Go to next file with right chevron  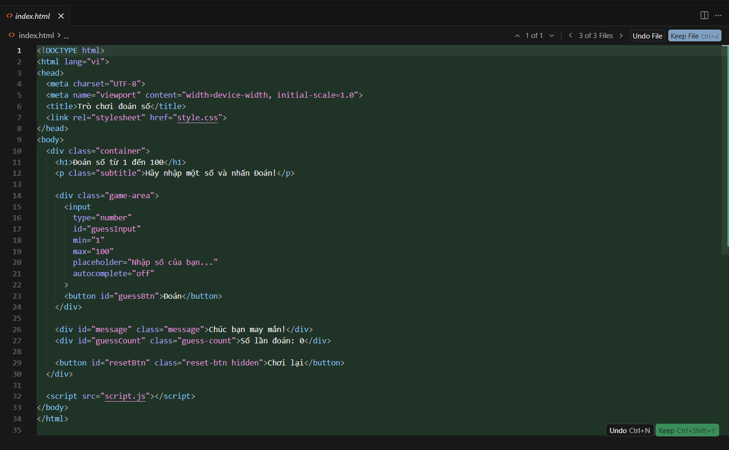(x=621, y=36)
